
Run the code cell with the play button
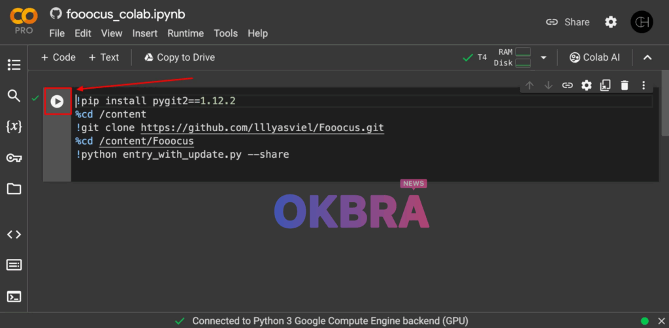click(x=57, y=101)
